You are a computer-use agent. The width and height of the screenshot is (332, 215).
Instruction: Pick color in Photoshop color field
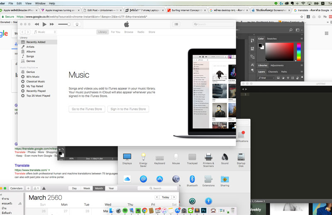[x=279, y=52]
